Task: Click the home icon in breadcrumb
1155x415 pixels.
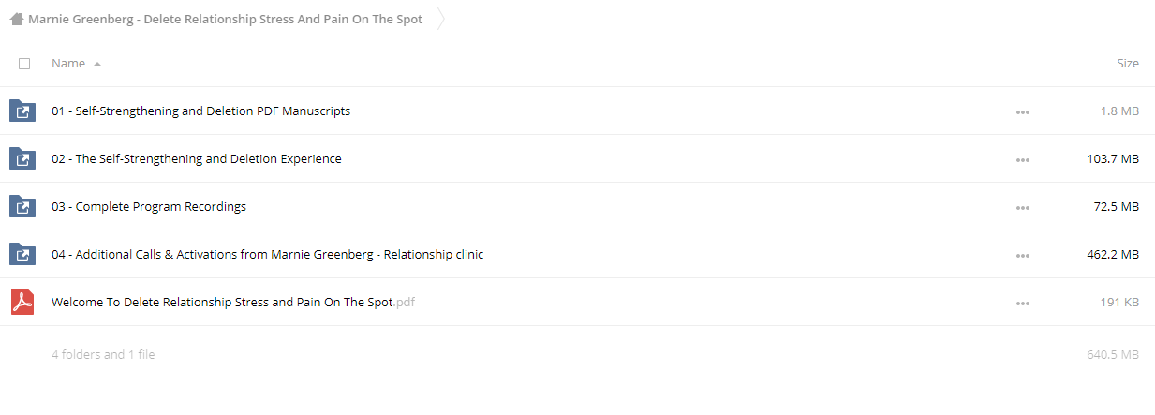Action: 17,19
